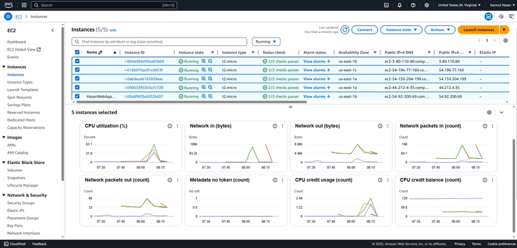The image size is (517, 248).
Task: Open CPU utilization chart options menu
Action: point(177,126)
